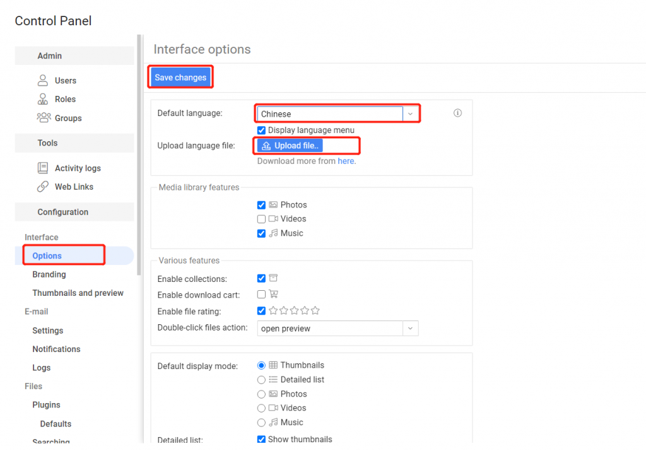The height and width of the screenshot is (451, 646).
Task: Expand the Double-click files action dropdown
Action: click(x=410, y=329)
